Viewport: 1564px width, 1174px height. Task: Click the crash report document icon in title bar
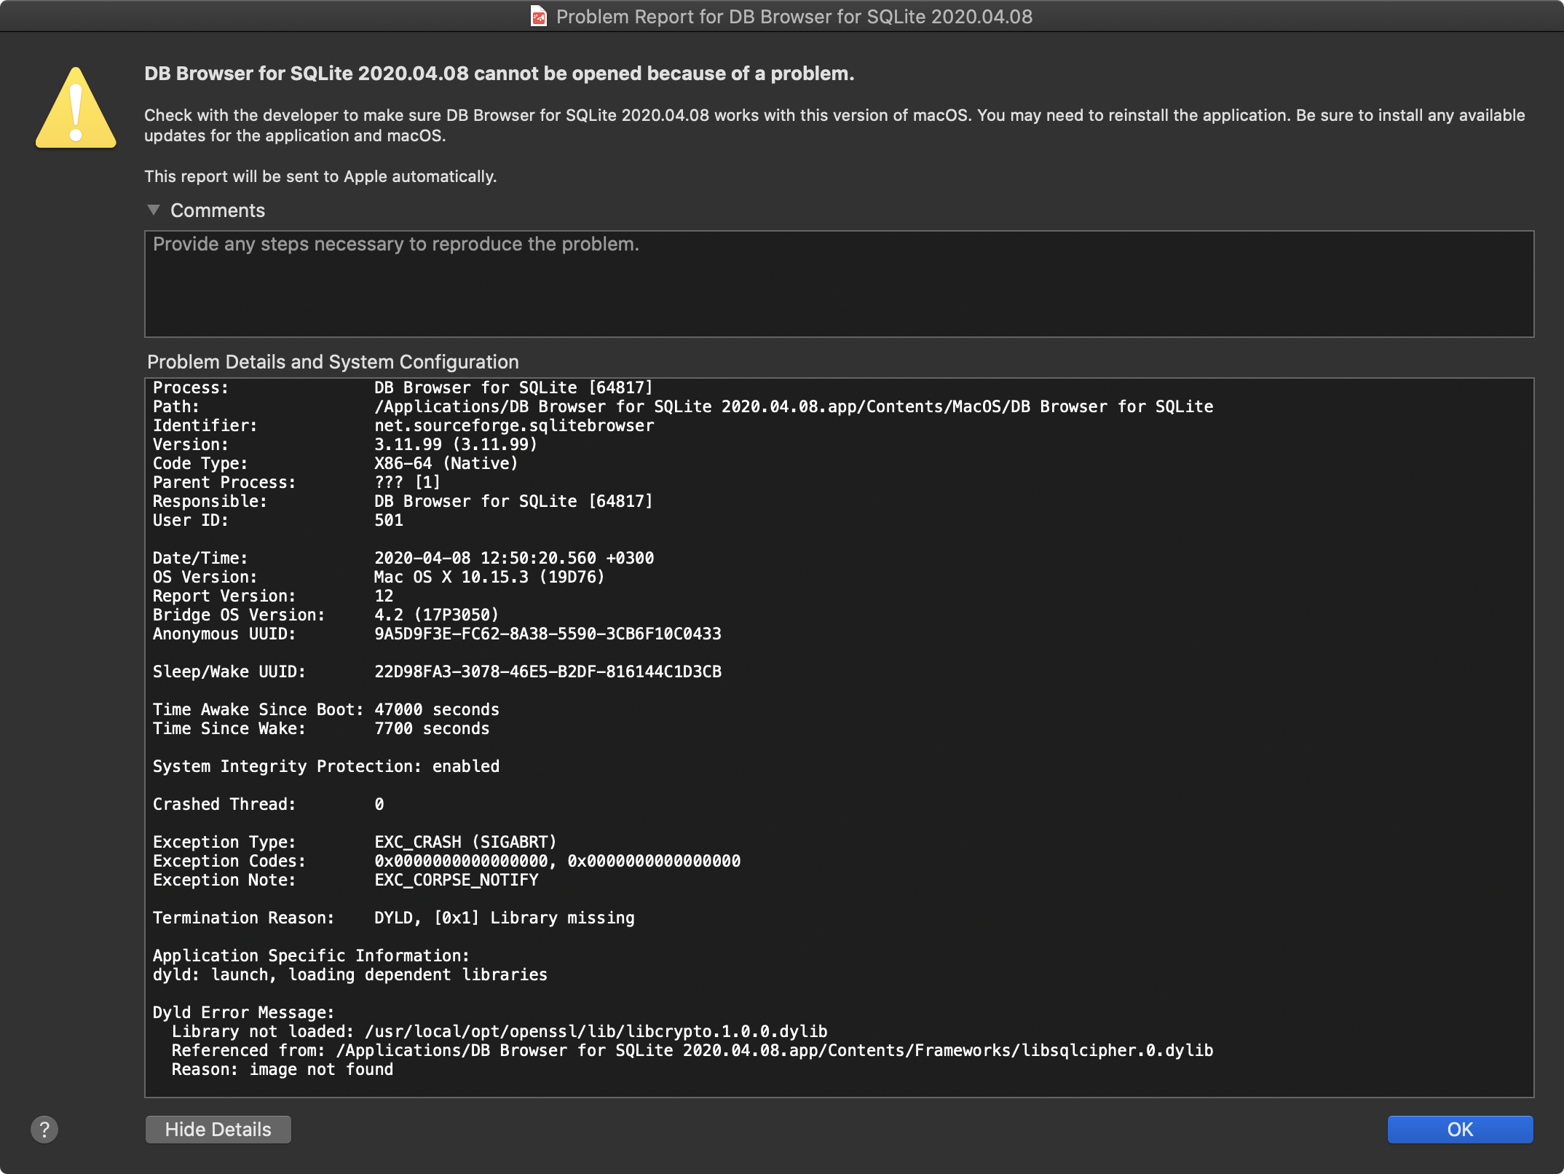pos(538,16)
